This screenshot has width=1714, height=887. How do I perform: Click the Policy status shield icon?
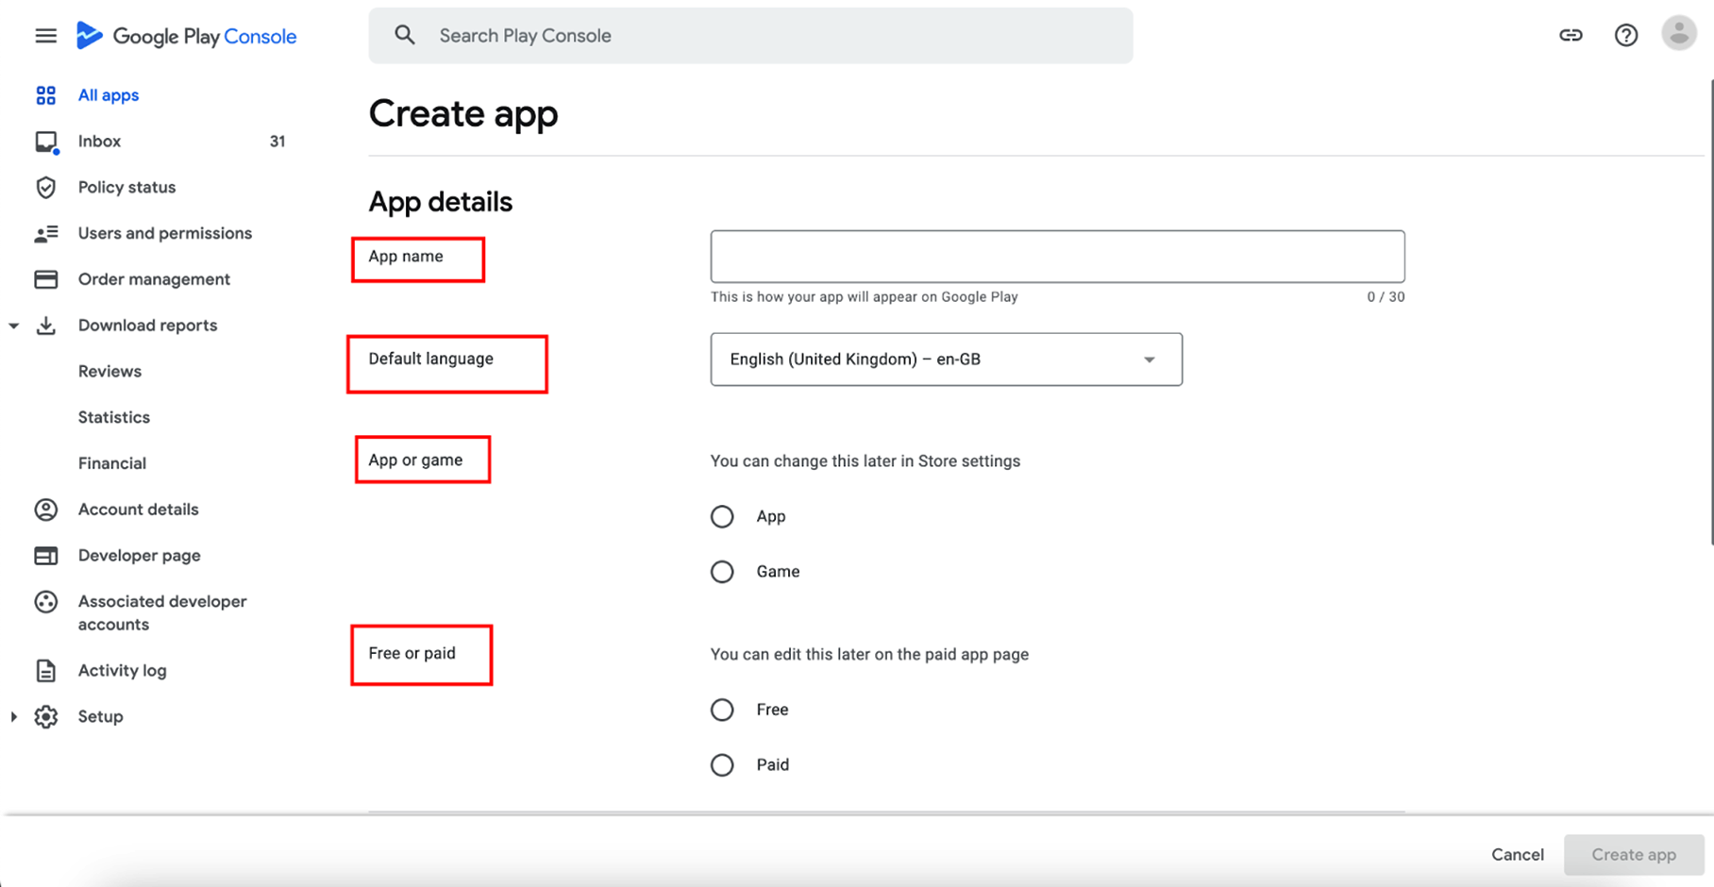point(45,187)
